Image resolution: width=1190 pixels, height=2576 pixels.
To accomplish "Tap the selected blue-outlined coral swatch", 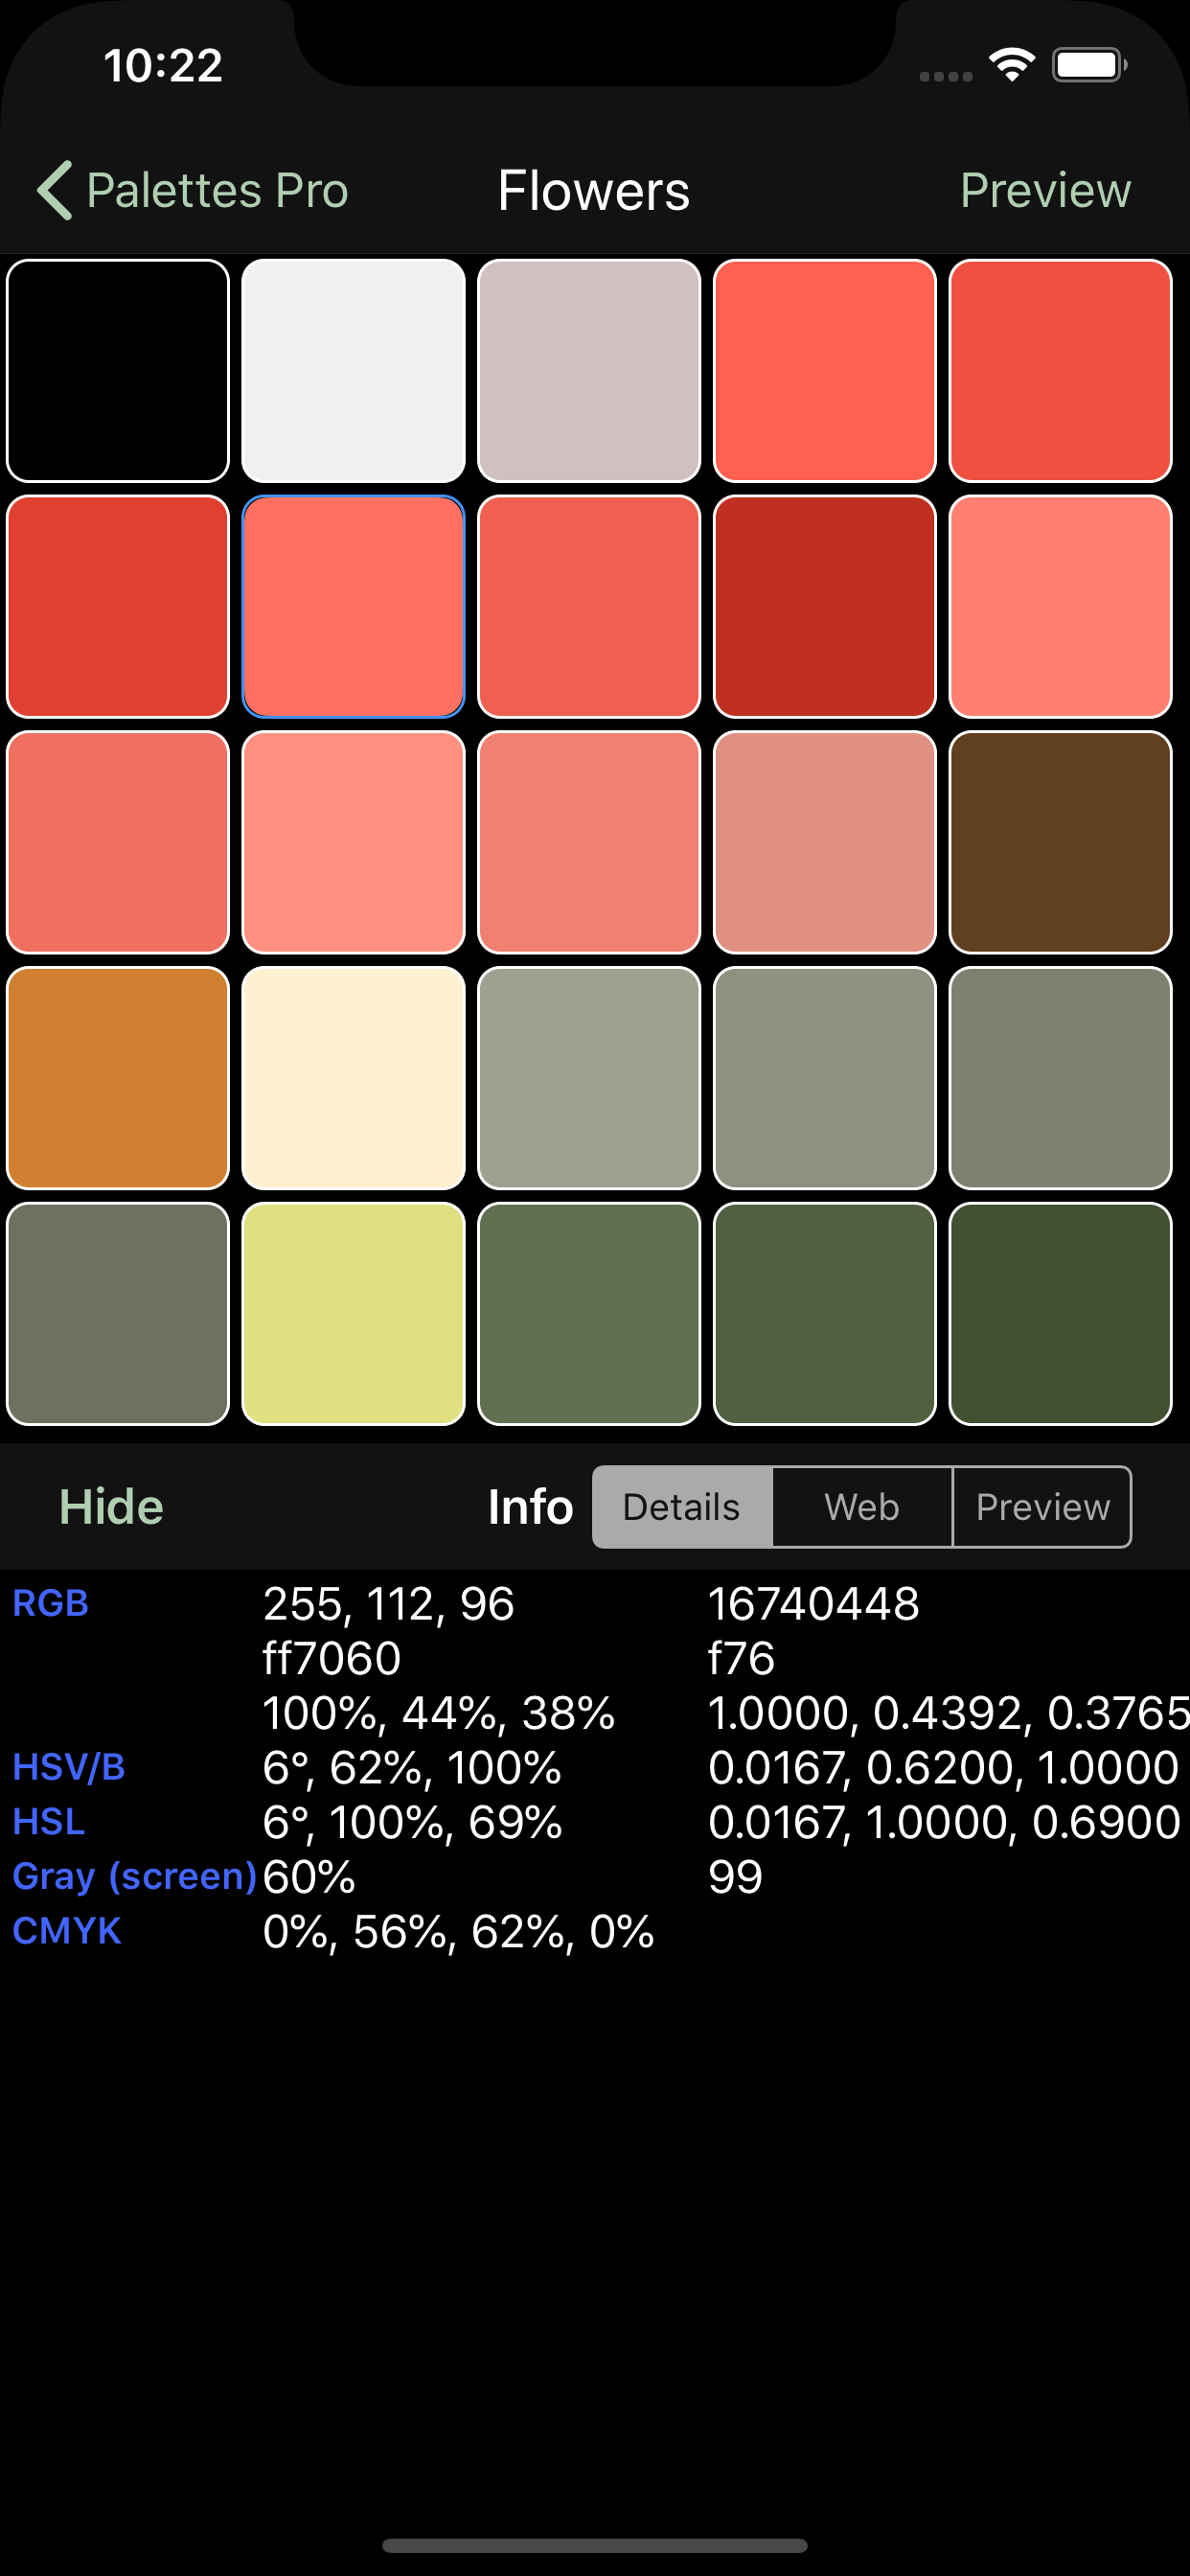I will 353,606.
